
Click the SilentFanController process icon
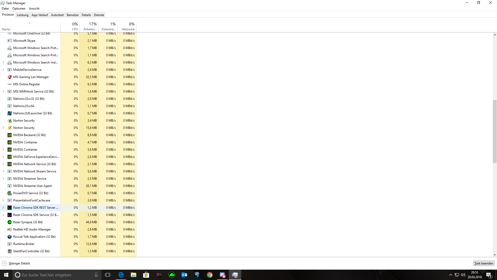pyautogui.click(x=10, y=251)
